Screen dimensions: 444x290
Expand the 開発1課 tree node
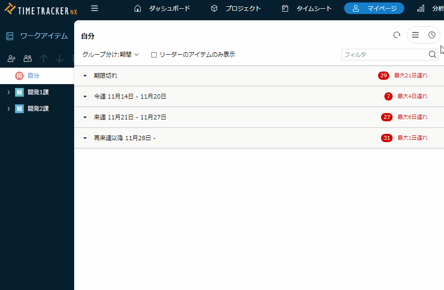point(8,92)
